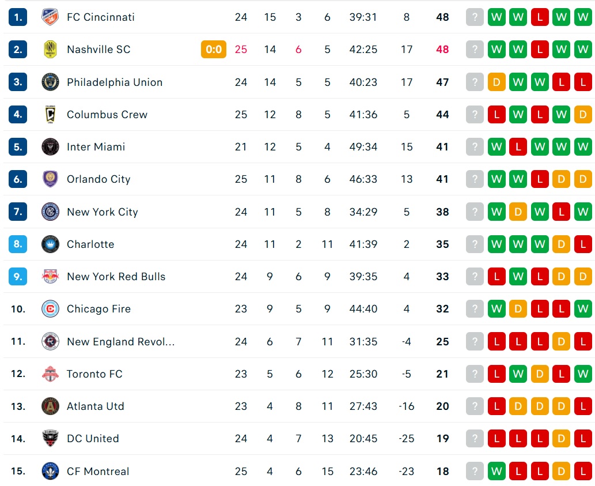Click the FC Cincinnati club crest

[50, 17]
